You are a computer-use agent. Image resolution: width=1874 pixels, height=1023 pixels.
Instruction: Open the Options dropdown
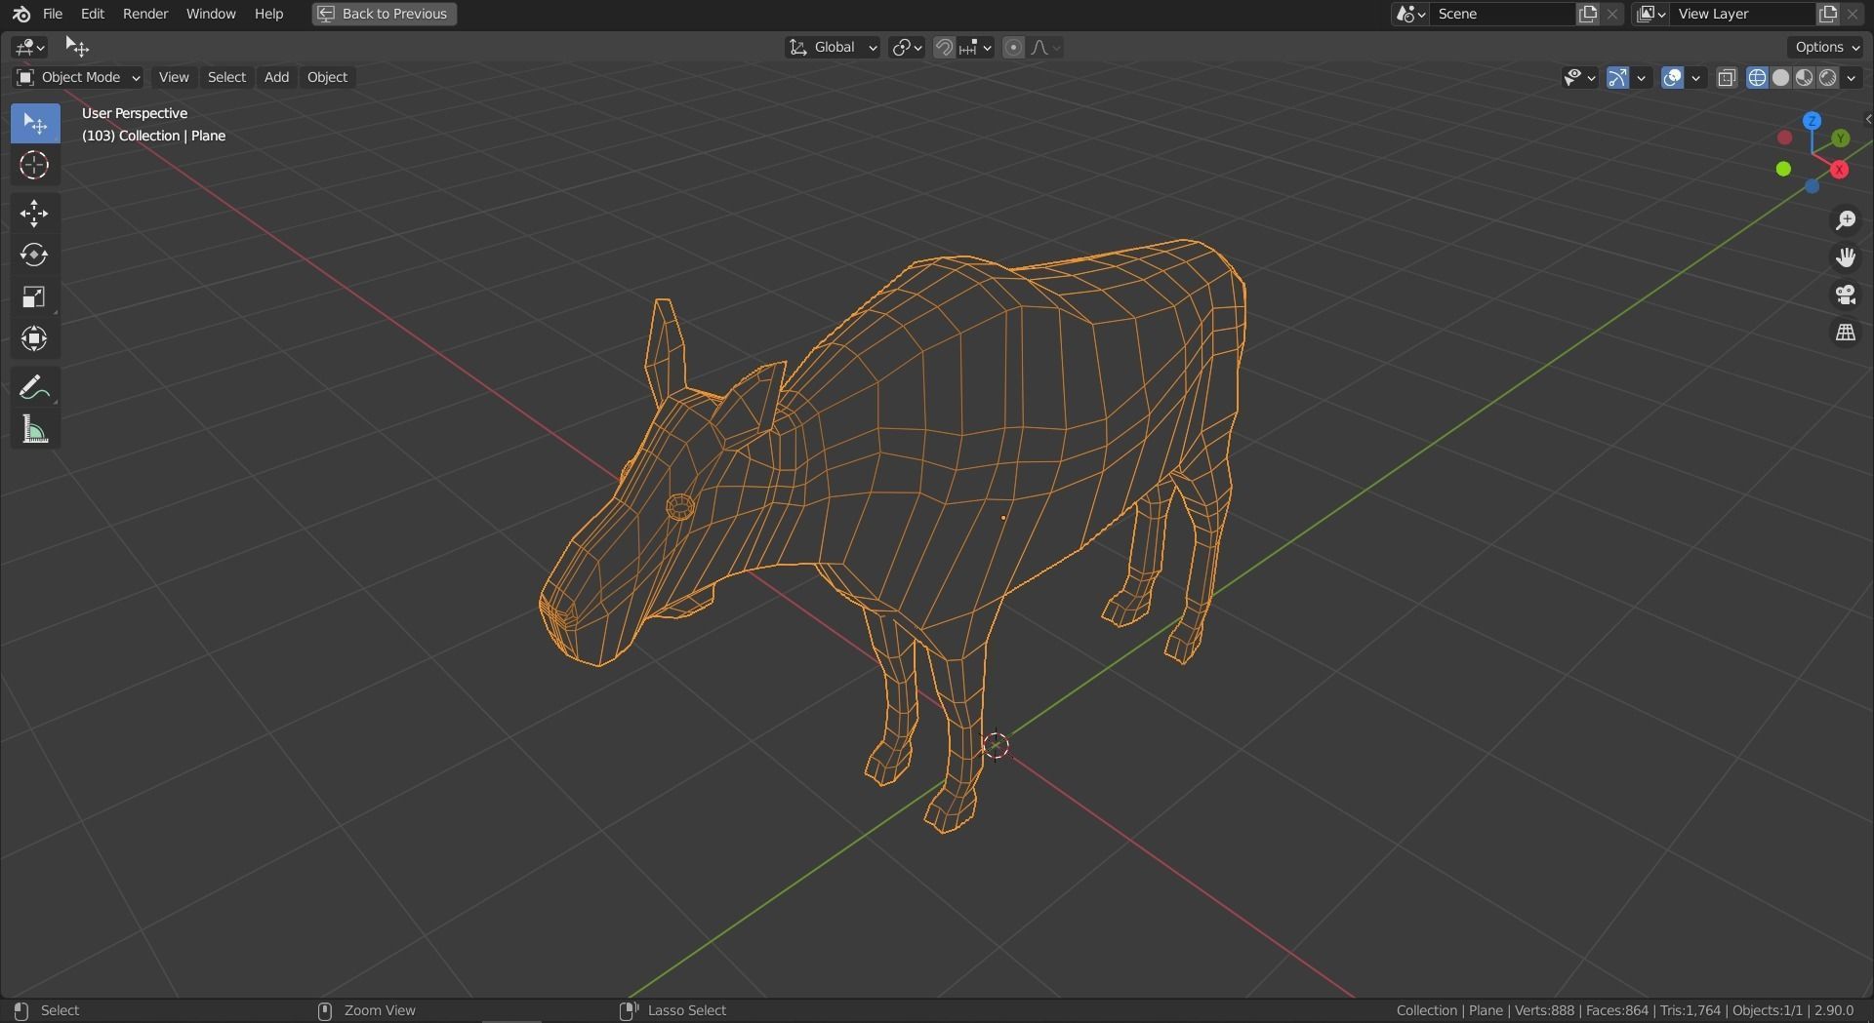pyautogui.click(x=1827, y=47)
